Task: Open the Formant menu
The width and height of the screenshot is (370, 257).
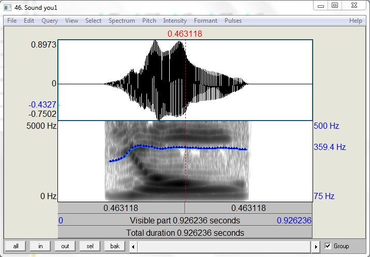Action: (205, 21)
